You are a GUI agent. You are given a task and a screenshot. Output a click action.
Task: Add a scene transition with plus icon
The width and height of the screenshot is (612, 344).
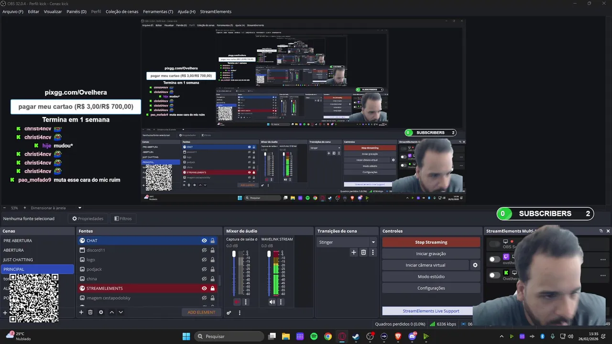pos(354,252)
